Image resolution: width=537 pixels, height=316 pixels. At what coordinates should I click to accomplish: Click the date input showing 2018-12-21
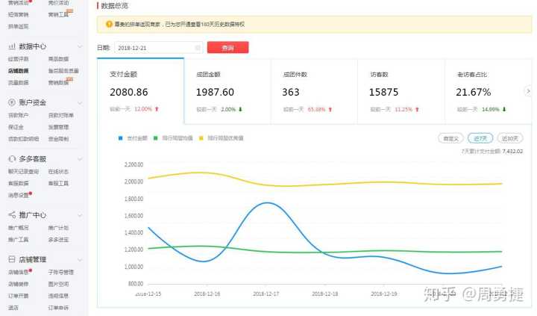153,48
